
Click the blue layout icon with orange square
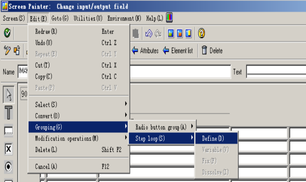179,33
